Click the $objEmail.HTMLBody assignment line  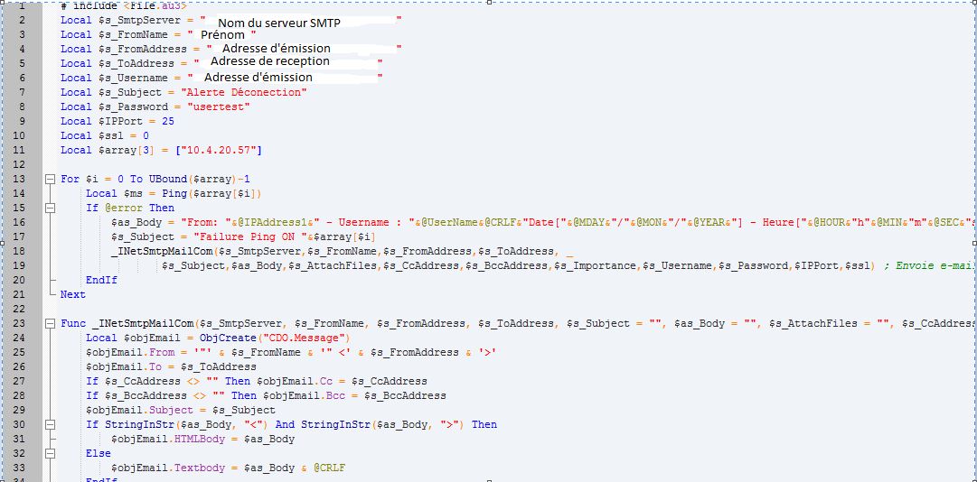202,439
